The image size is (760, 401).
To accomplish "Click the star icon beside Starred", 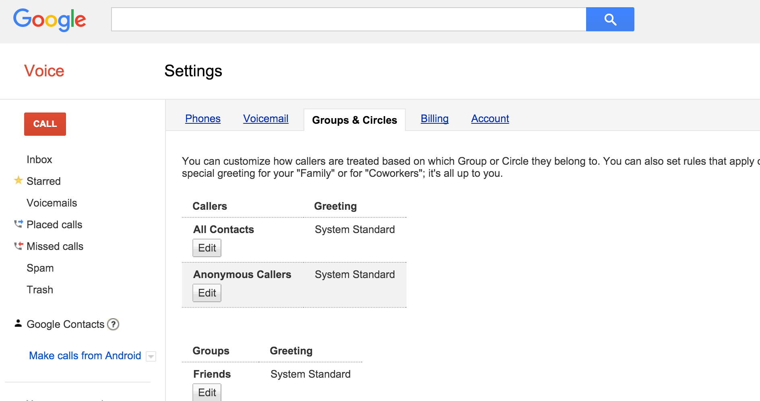I will pyautogui.click(x=18, y=180).
